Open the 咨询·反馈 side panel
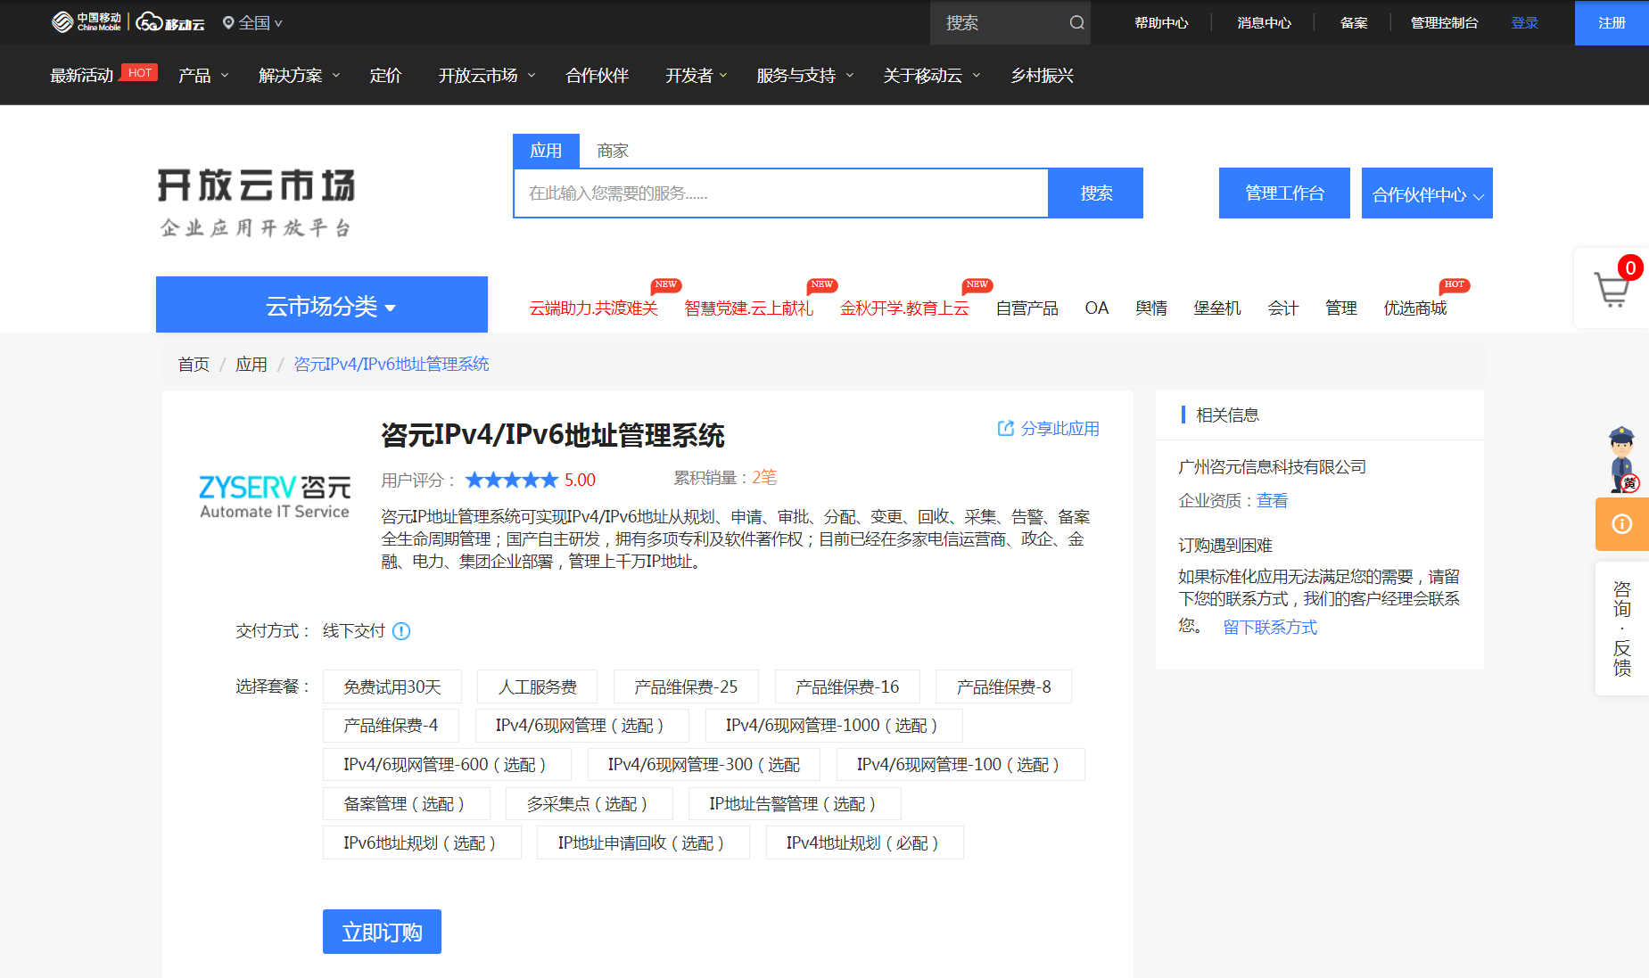Viewport: 1649px width, 978px height. click(x=1622, y=629)
